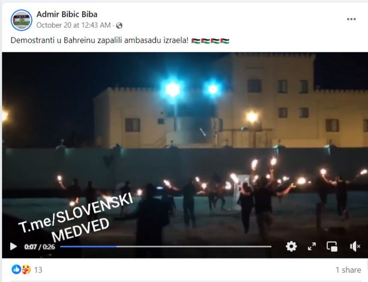368x282 pixels.
Task: Open the video settings gear
Action: 291,247
